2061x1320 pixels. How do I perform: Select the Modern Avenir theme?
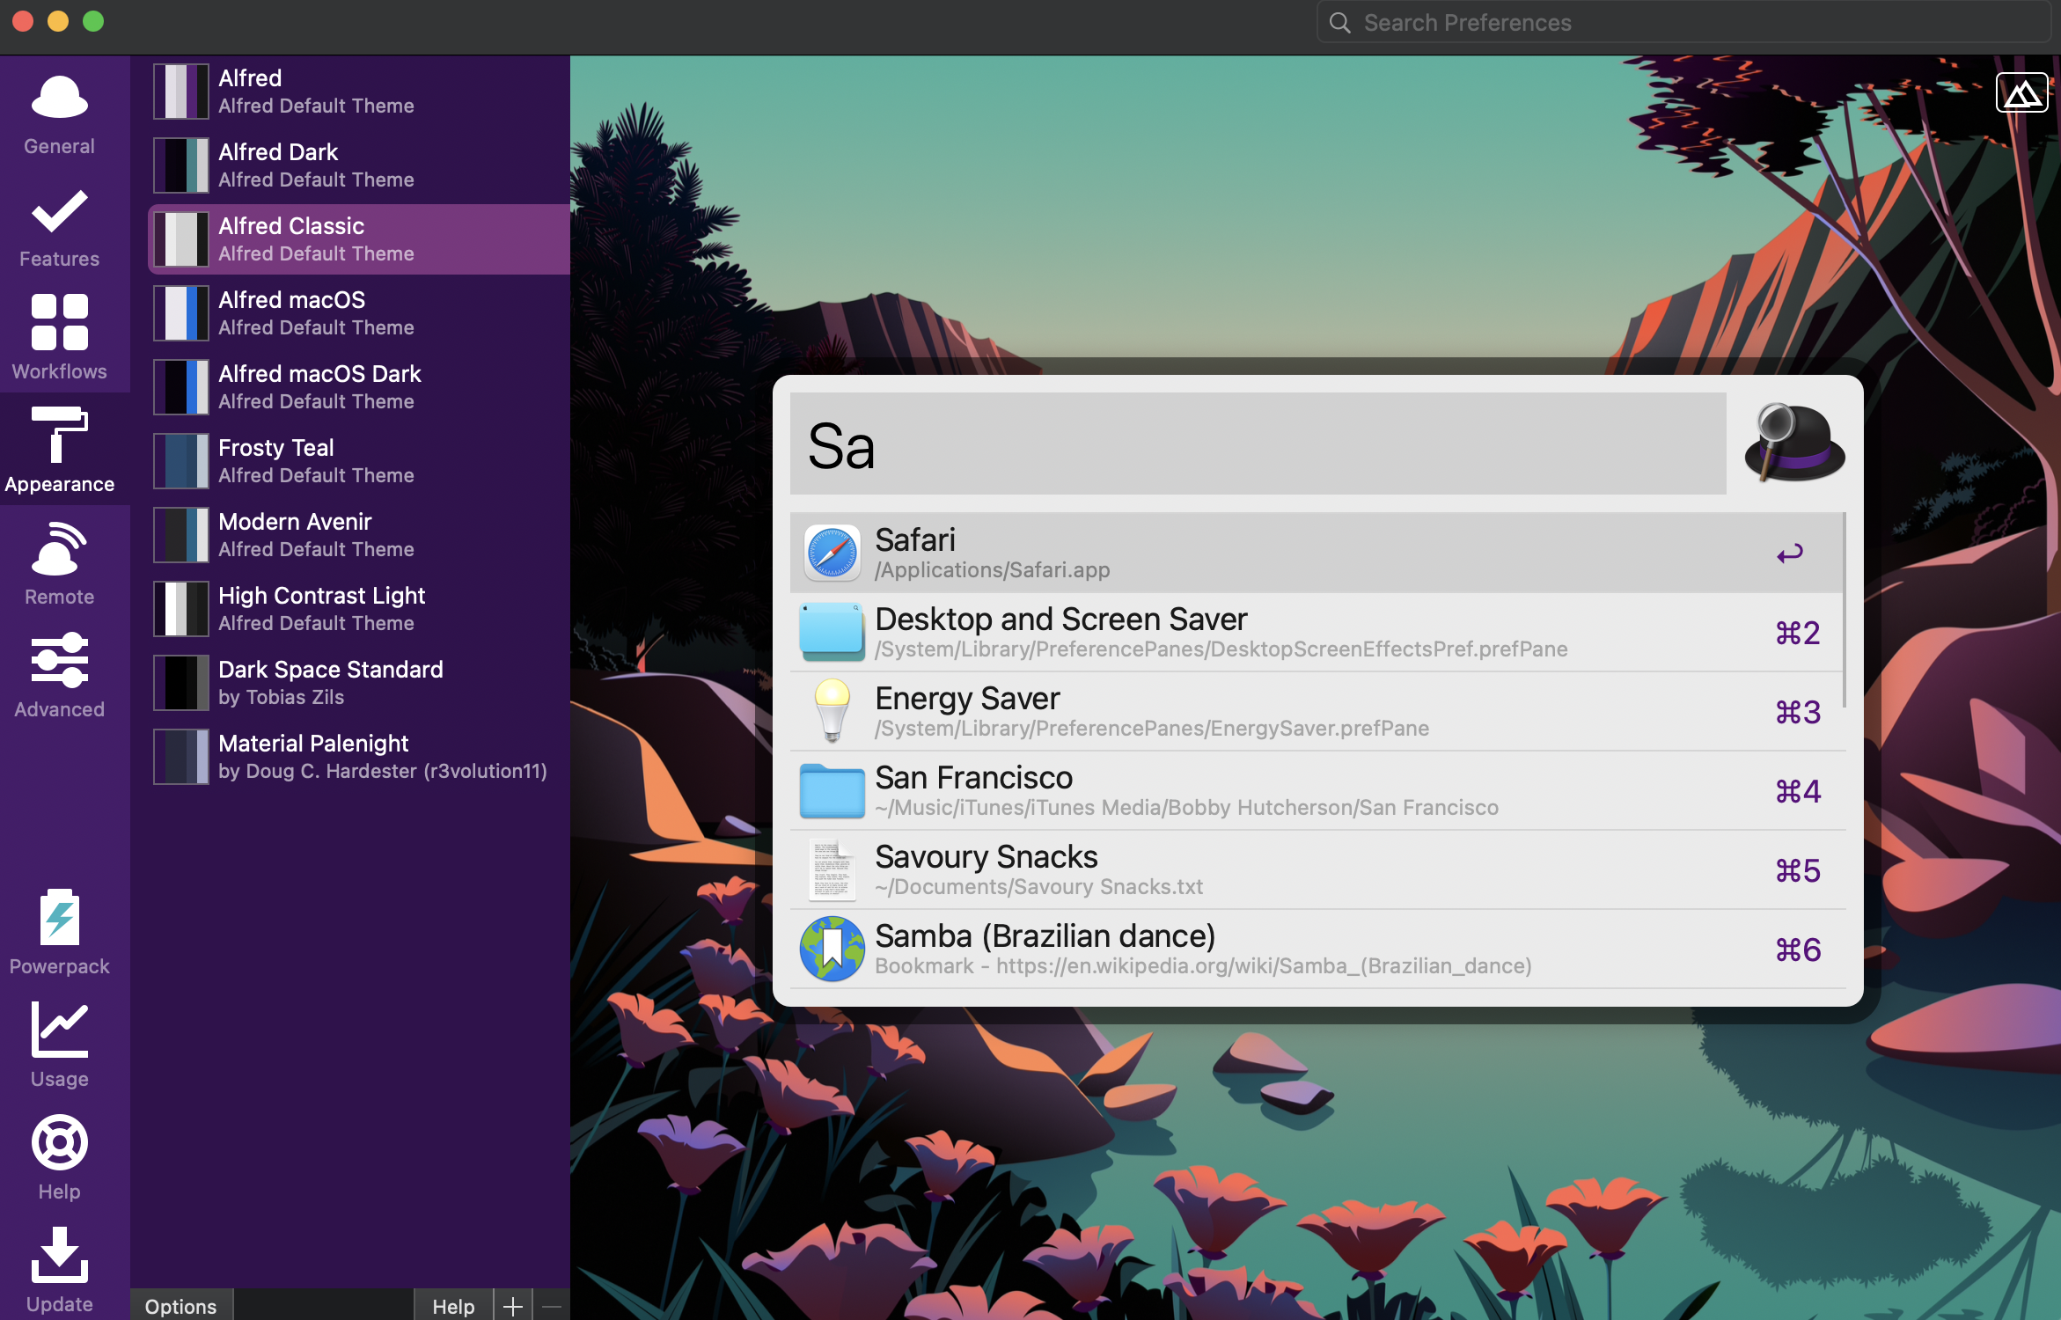click(359, 535)
